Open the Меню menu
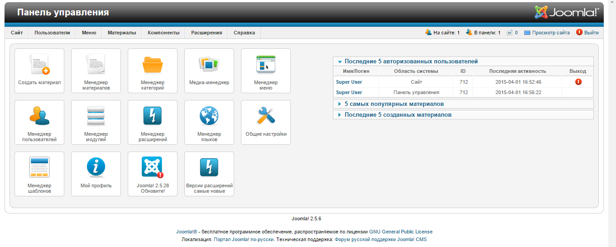Viewport: 616px width, 247px height. coord(89,33)
